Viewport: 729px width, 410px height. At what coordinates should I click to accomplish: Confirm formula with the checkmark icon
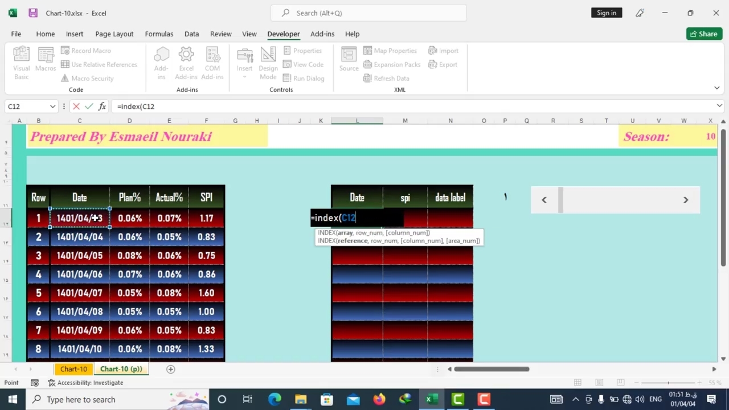tap(89, 106)
